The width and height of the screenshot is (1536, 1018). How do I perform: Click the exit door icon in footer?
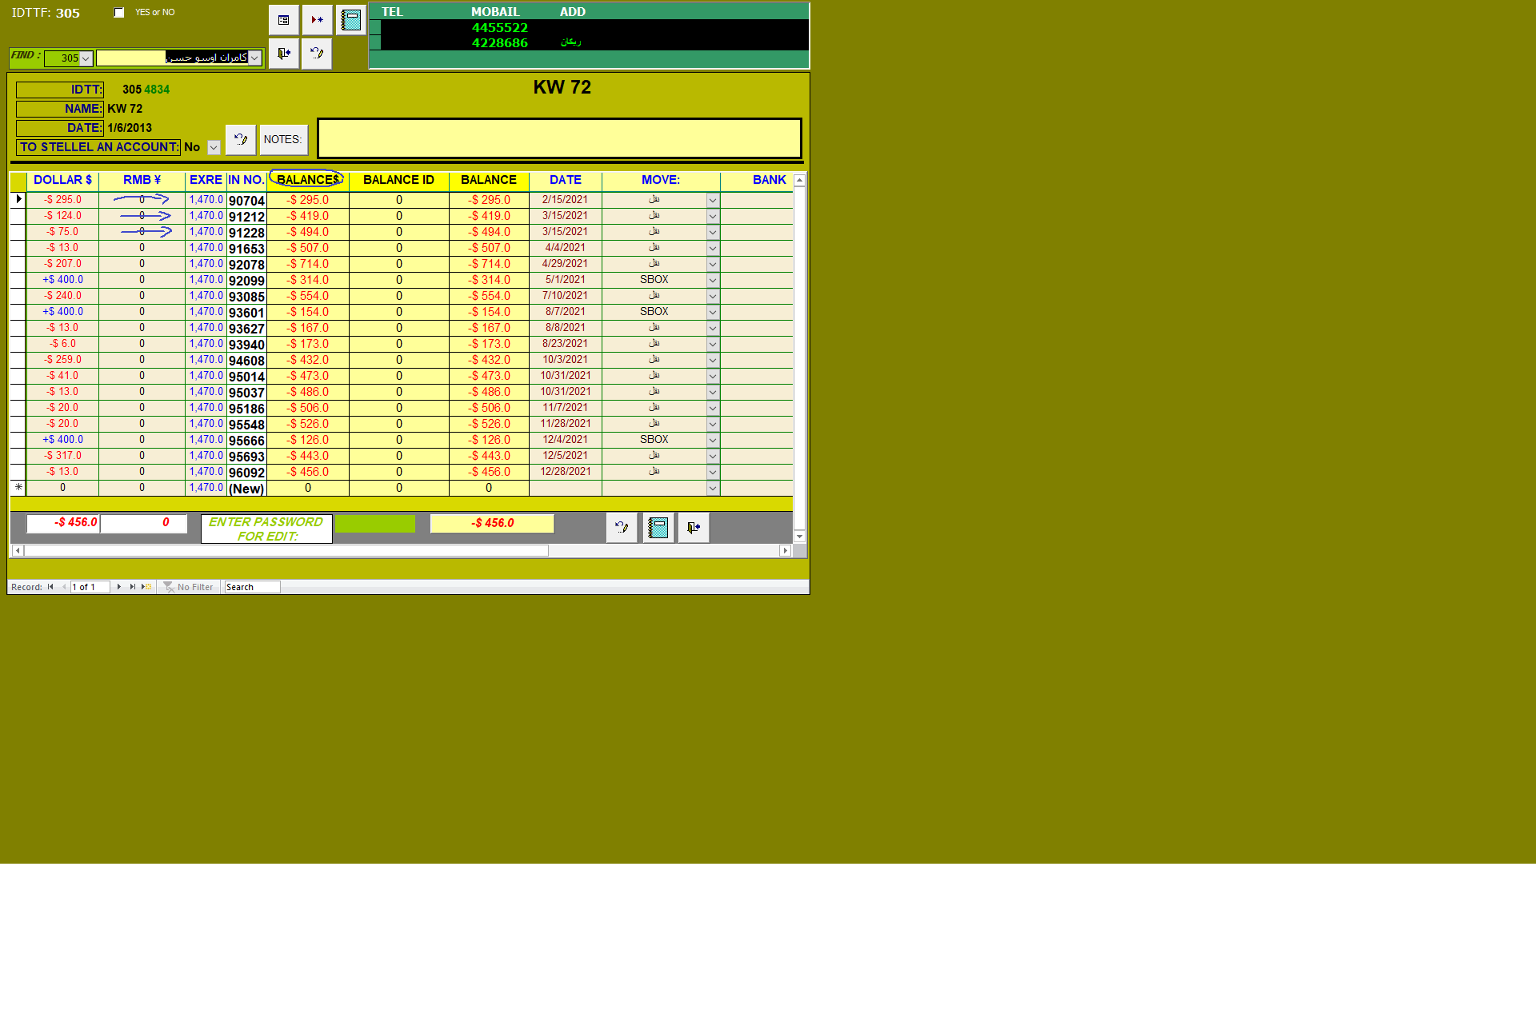(694, 527)
